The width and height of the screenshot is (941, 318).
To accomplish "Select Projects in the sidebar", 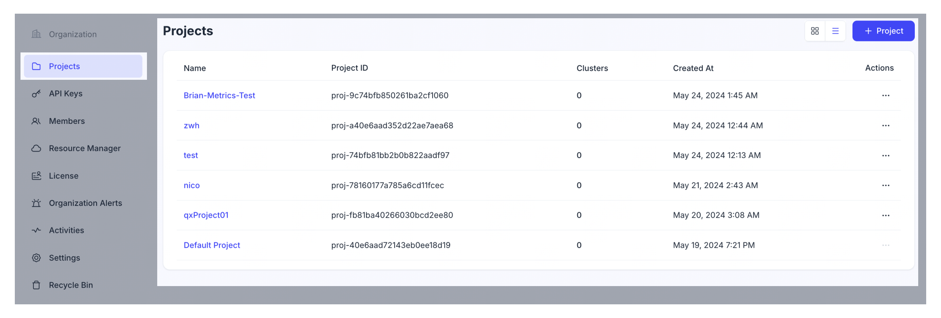I will pos(83,66).
